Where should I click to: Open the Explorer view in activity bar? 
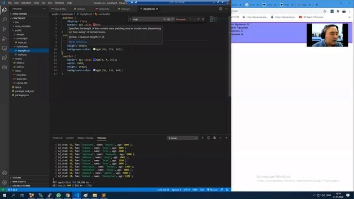pos(4,10)
